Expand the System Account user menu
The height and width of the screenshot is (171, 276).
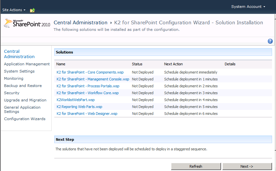[x=248, y=7]
